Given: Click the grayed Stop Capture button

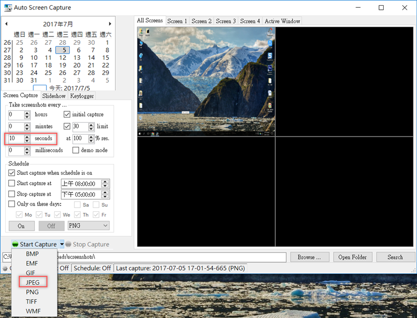Looking at the screenshot, I should [87, 245].
